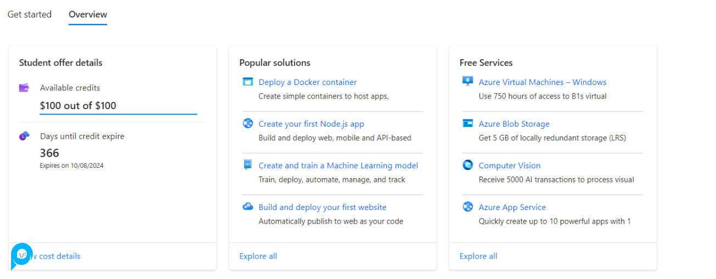This screenshot has width=716, height=279.
Task: Select the Overview tab
Action: coord(88,14)
